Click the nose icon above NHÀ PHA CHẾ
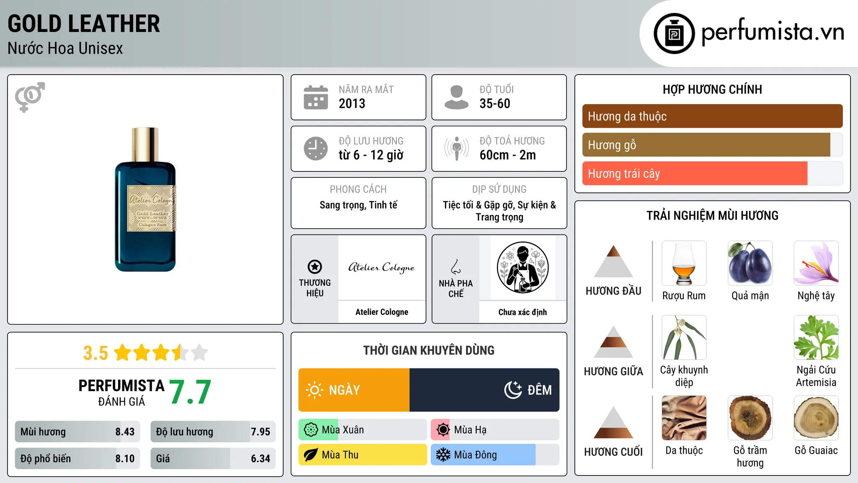Screen dimensions: 858x483 tap(456, 267)
